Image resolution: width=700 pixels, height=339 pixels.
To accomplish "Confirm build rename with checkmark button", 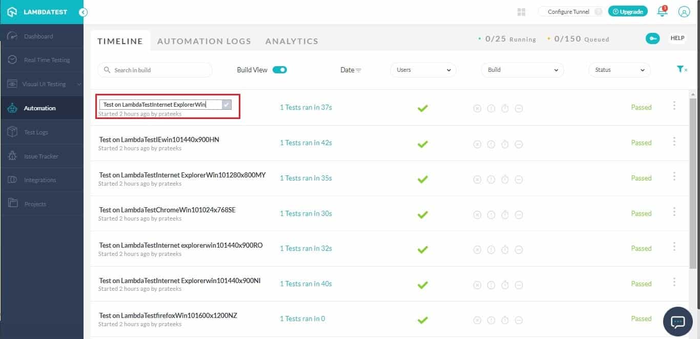I will pos(227,105).
